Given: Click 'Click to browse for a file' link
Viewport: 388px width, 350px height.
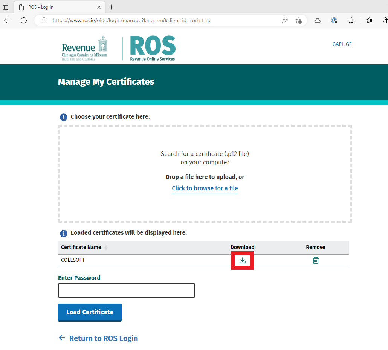Looking at the screenshot, I should [205, 188].
